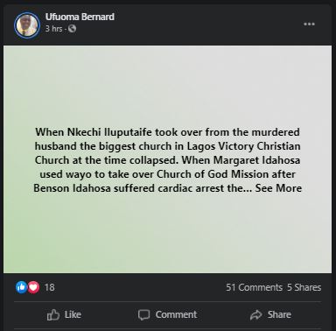Click the Comment button
The image size is (336, 331).
pos(168,314)
